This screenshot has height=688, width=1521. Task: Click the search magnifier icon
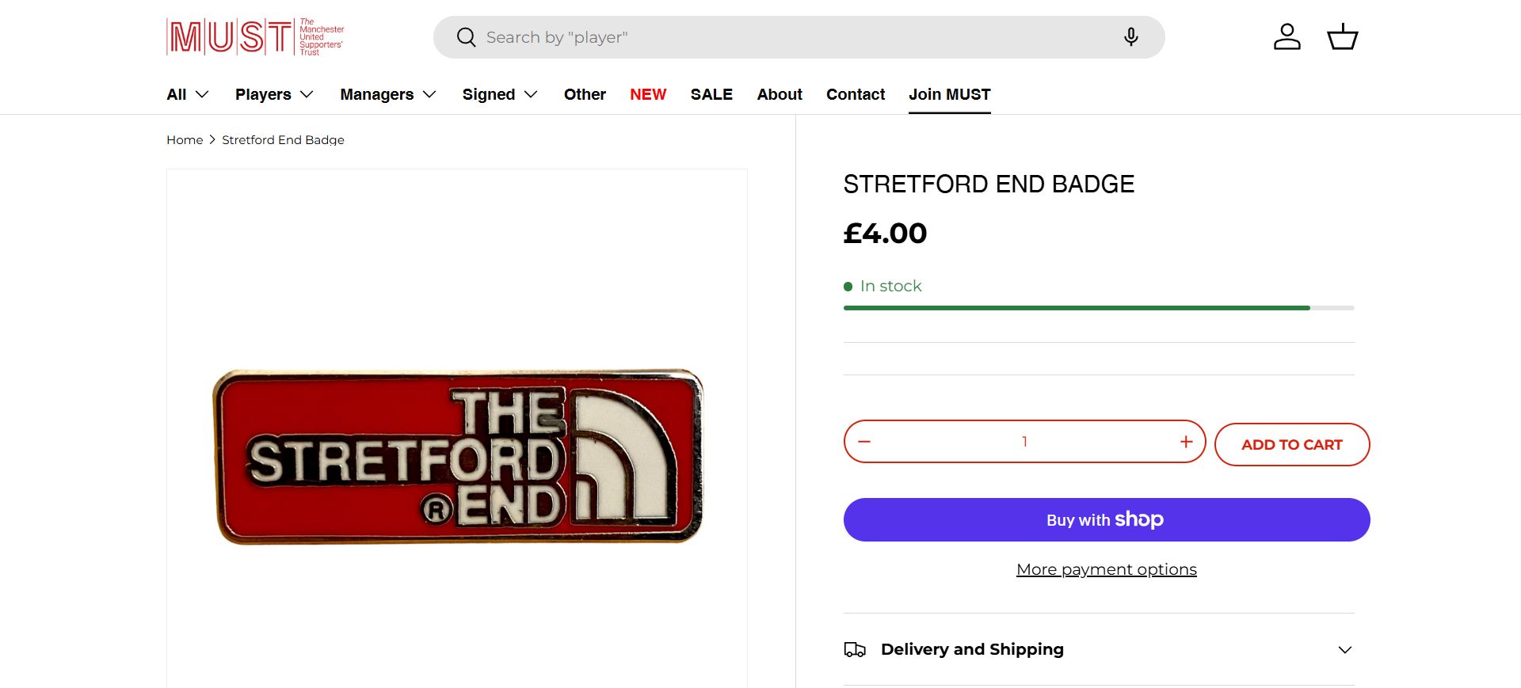(467, 37)
